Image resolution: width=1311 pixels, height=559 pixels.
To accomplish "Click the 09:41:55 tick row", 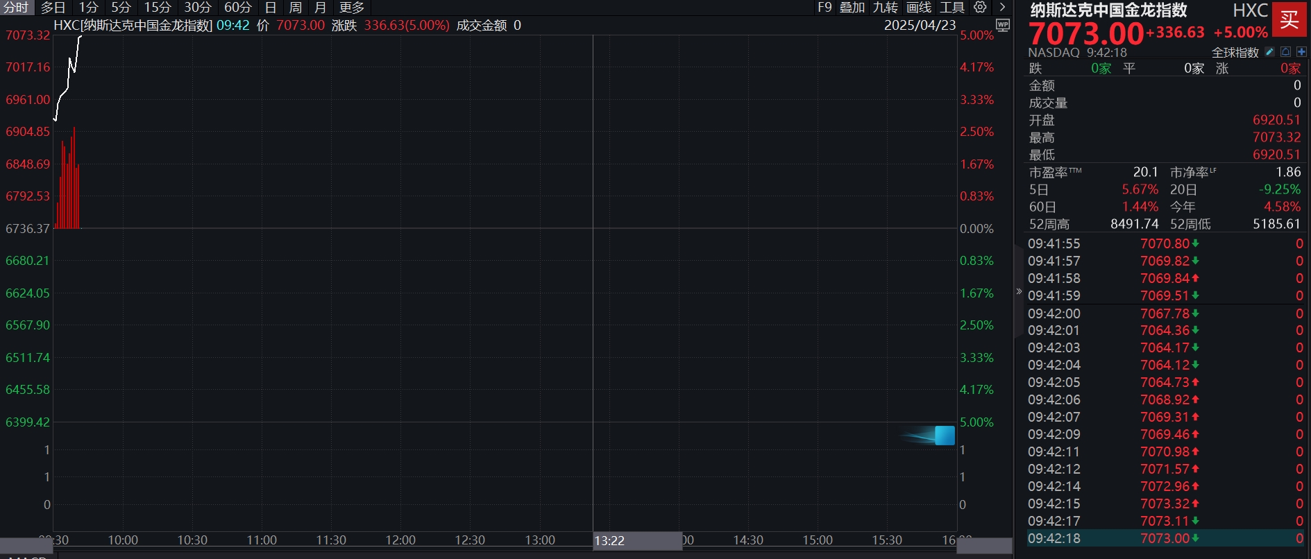I will pos(1166,243).
